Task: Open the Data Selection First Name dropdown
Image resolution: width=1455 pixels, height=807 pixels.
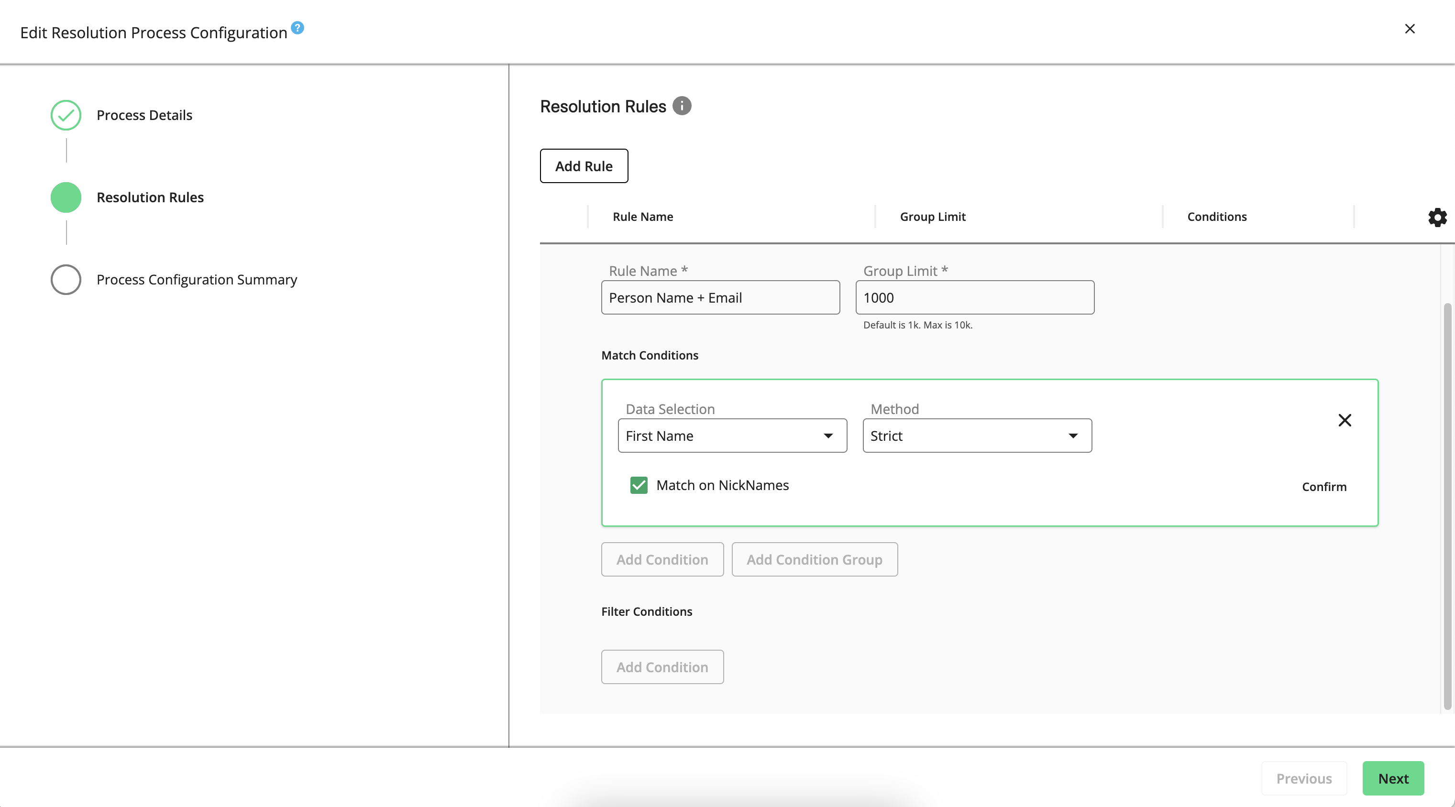Action: pyautogui.click(x=732, y=436)
